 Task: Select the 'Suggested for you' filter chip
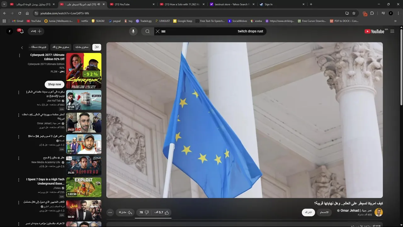61,47
